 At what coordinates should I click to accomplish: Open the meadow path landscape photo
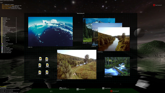click(77, 64)
